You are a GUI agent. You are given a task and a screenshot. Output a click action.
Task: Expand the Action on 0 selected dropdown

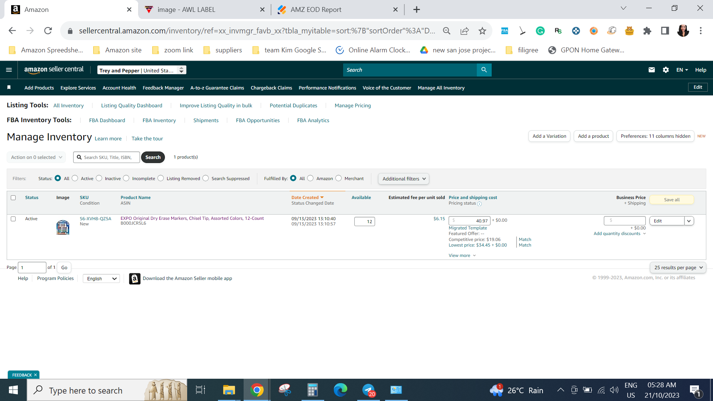tap(36, 157)
